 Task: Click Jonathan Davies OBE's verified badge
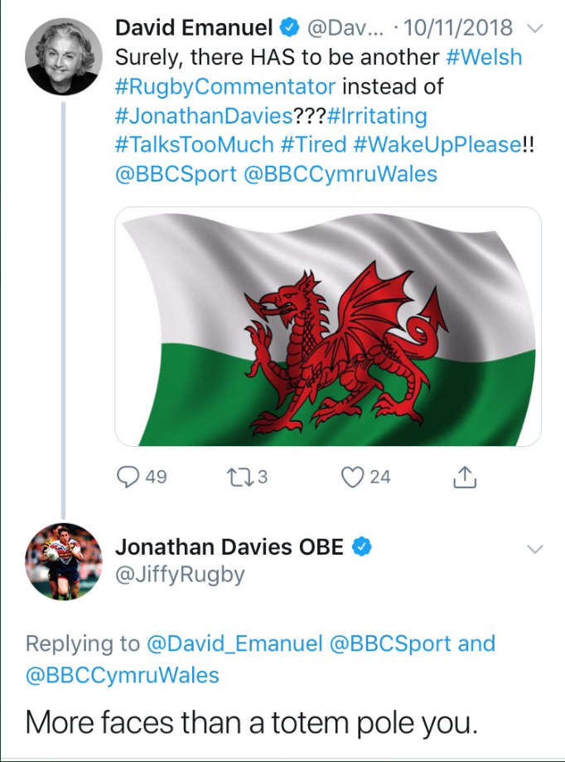click(x=362, y=546)
